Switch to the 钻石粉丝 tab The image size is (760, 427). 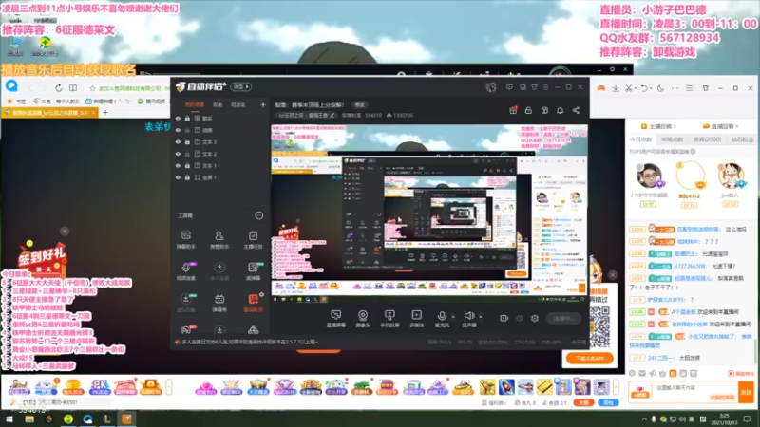(x=742, y=139)
